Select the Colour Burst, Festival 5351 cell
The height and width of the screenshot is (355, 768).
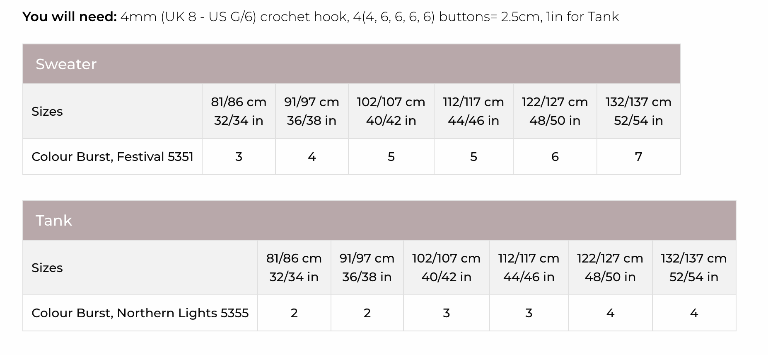tap(112, 157)
